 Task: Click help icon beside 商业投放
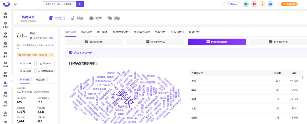click(x=47, y=80)
